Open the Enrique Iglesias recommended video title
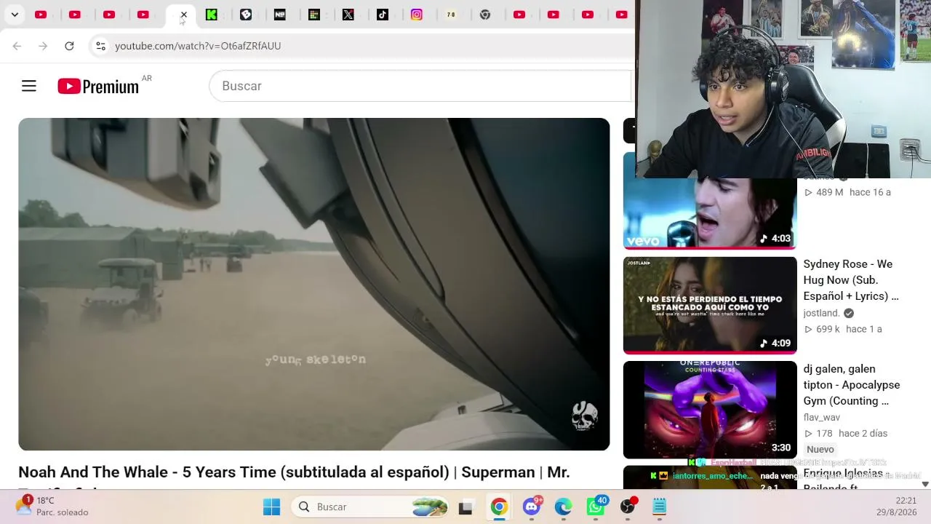The width and height of the screenshot is (931, 524). tap(843, 479)
